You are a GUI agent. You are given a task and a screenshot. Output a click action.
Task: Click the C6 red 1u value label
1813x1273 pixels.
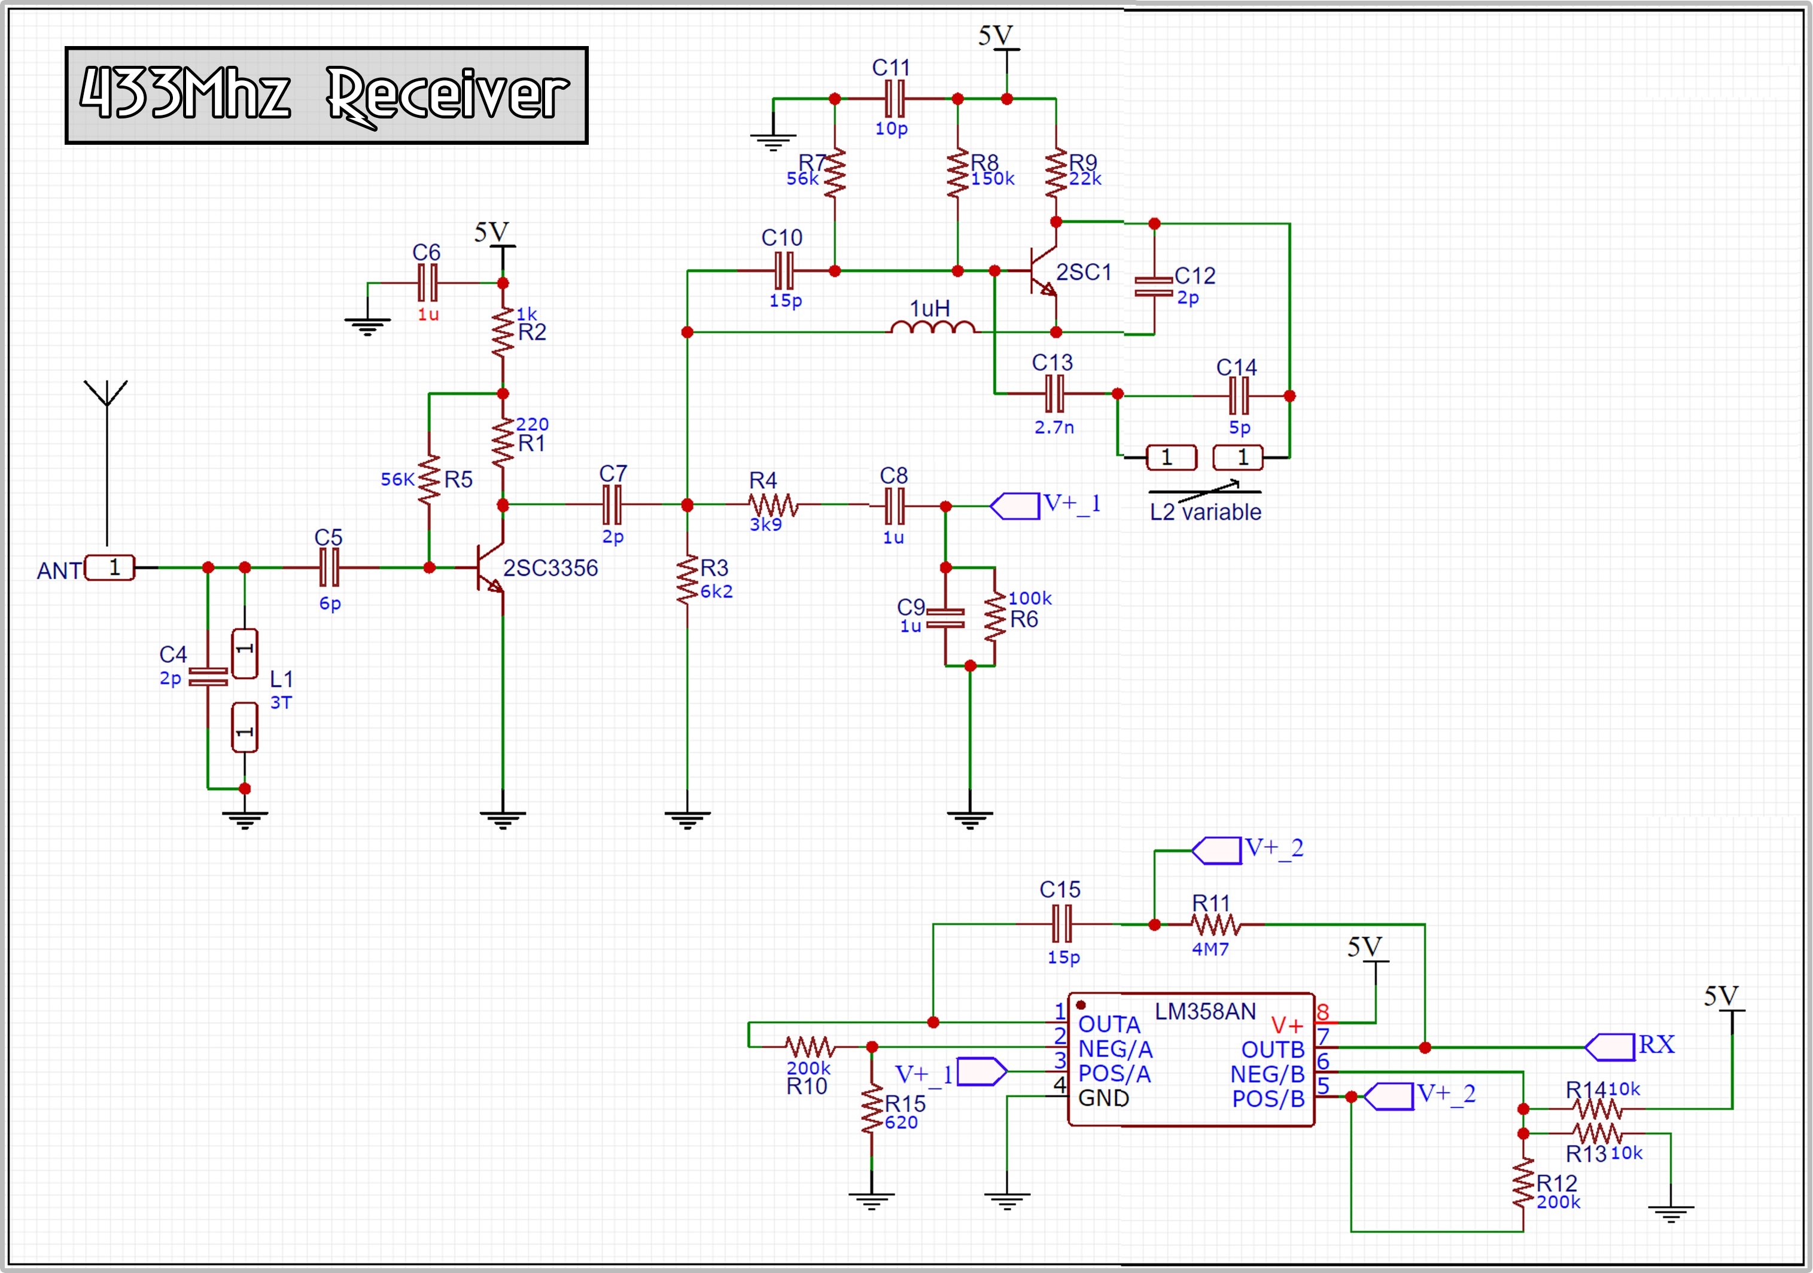[430, 313]
